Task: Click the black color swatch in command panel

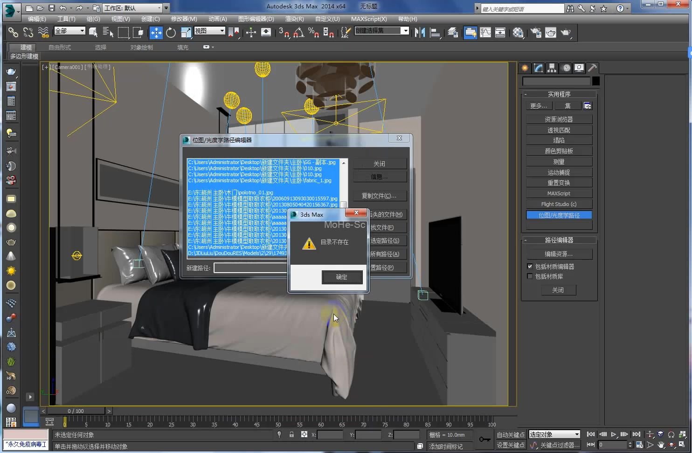Action: (x=595, y=81)
